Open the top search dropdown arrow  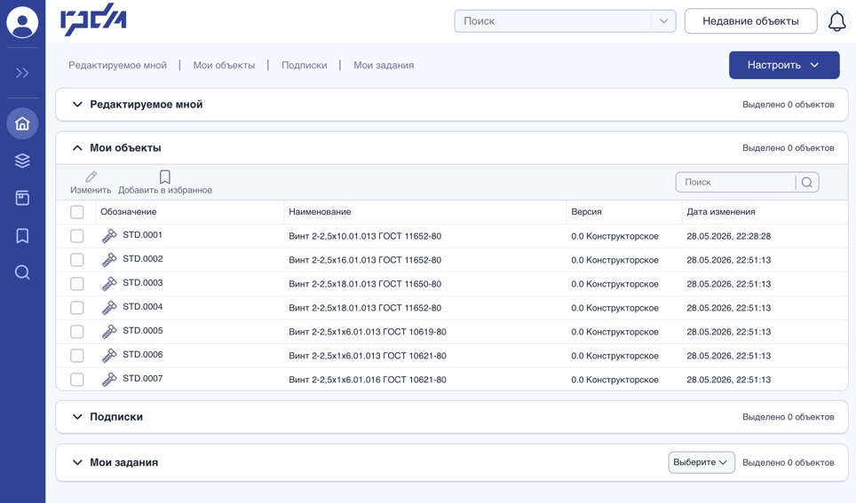point(663,21)
